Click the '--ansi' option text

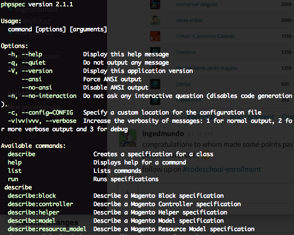click(x=32, y=79)
